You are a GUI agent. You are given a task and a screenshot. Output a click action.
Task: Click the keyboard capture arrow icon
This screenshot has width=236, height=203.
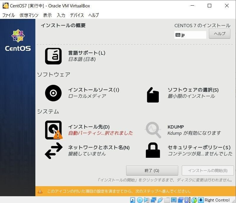pyautogui.click(x=201, y=200)
